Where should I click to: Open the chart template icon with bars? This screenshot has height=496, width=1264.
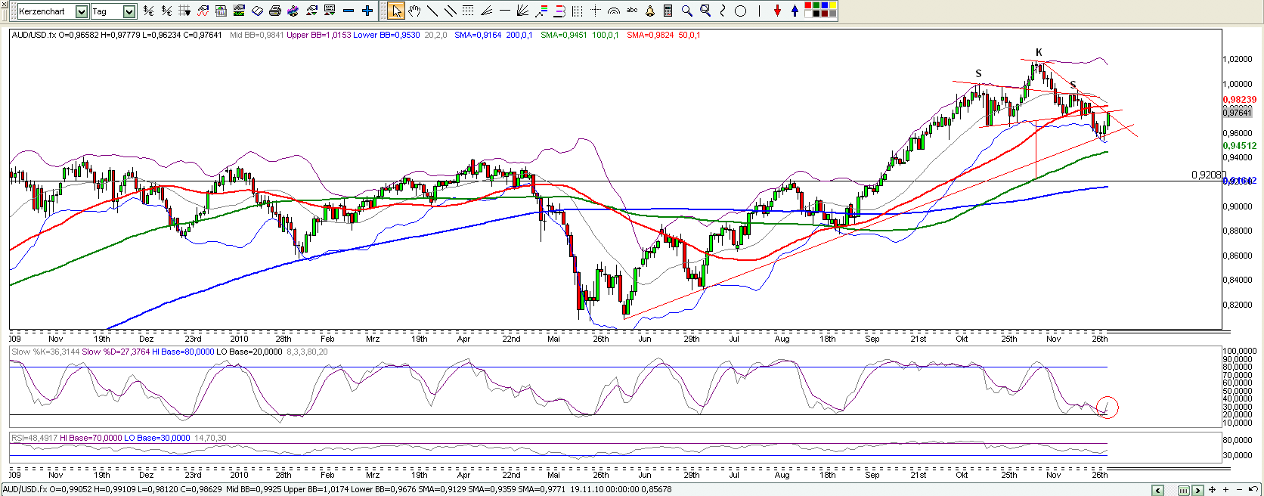coord(221,11)
